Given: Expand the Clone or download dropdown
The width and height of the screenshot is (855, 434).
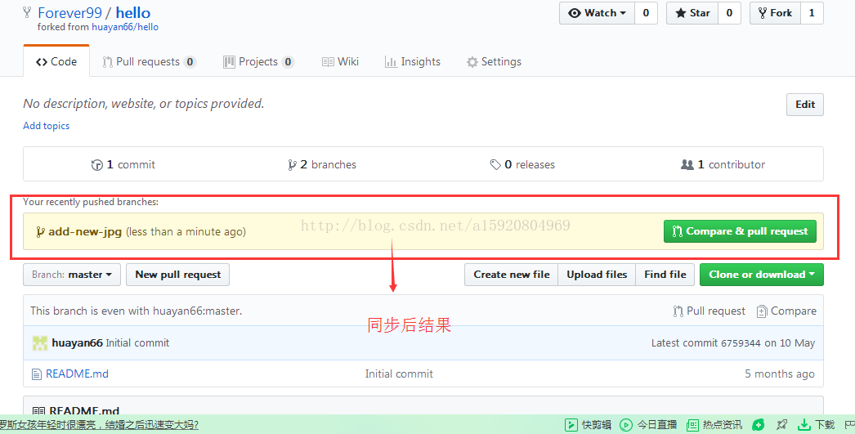Looking at the screenshot, I should click(762, 275).
